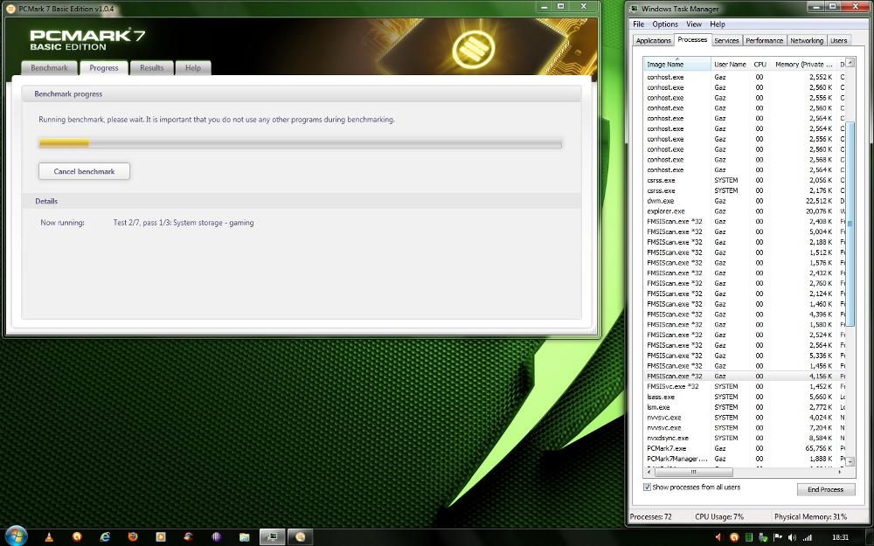This screenshot has height=546, width=874.
Task: Click the purple globe taskbar icon
Action: [216, 536]
